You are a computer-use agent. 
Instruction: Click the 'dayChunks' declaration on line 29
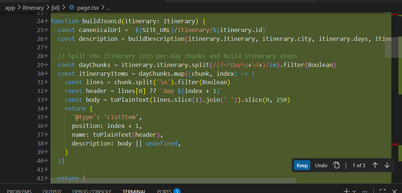tap(95, 65)
